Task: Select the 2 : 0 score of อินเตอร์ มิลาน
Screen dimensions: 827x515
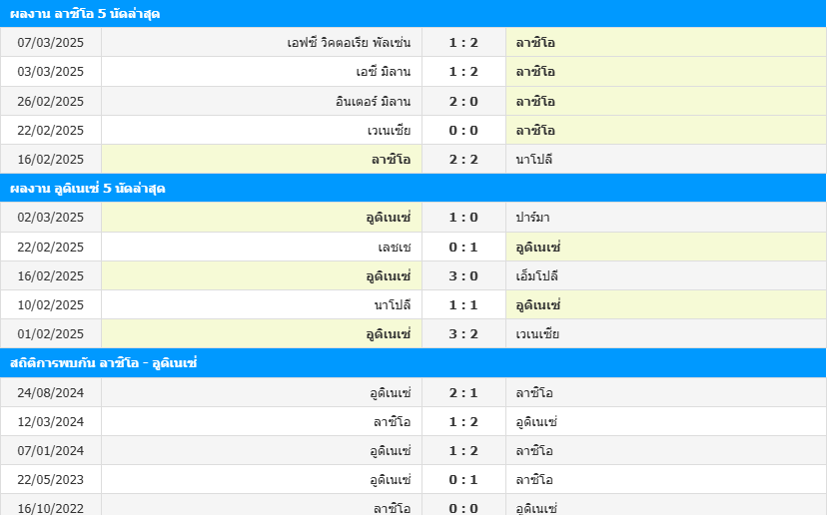Action: [x=463, y=101]
